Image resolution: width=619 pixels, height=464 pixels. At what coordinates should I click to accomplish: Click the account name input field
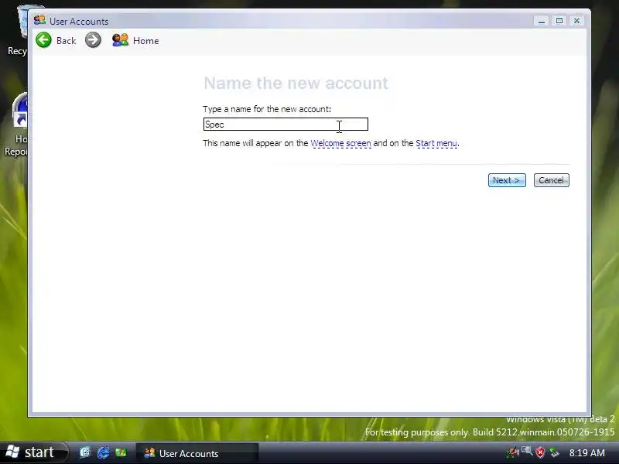286,125
